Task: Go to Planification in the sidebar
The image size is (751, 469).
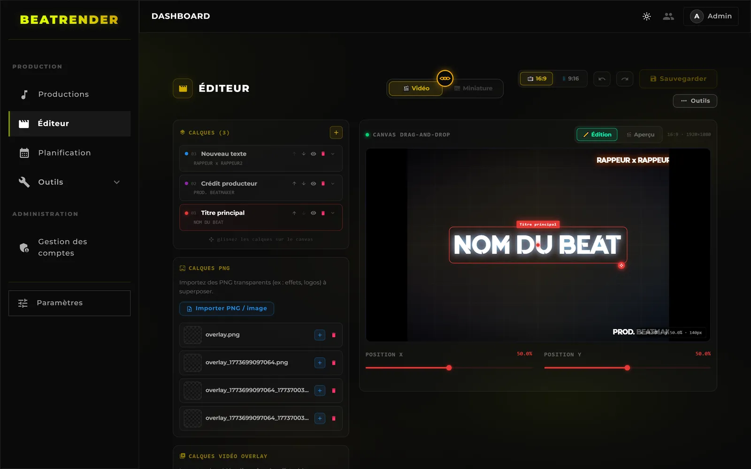Action: [69, 153]
